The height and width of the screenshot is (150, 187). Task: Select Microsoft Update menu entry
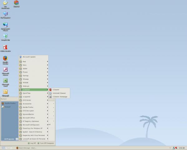(34, 57)
